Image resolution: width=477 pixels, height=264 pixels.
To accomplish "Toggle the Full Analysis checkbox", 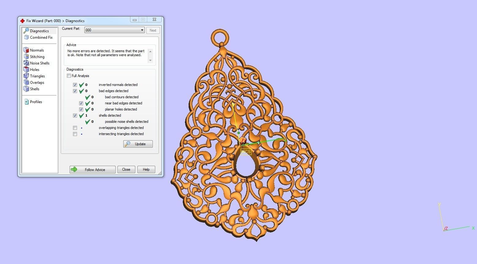I will (x=69, y=76).
